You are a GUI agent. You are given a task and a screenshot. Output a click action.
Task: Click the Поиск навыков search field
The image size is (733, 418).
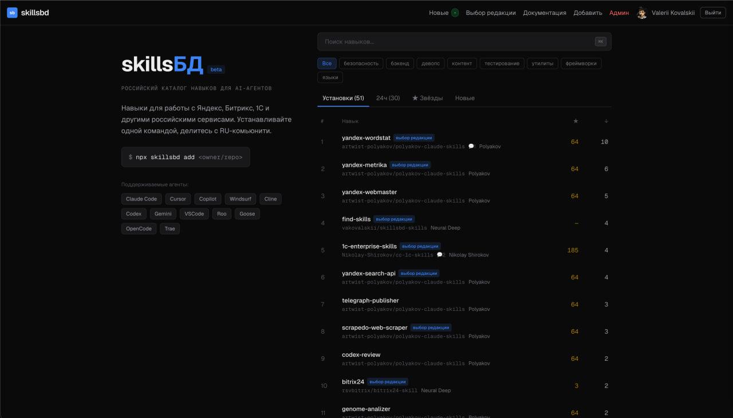[464, 41]
